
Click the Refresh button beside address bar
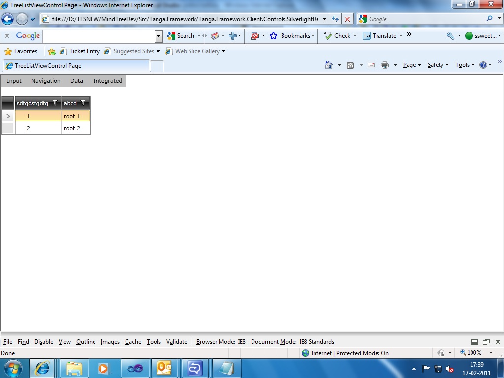point(335,19)
